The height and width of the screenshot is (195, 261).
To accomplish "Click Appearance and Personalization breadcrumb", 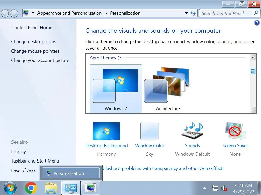I will (x=69, y=13).
